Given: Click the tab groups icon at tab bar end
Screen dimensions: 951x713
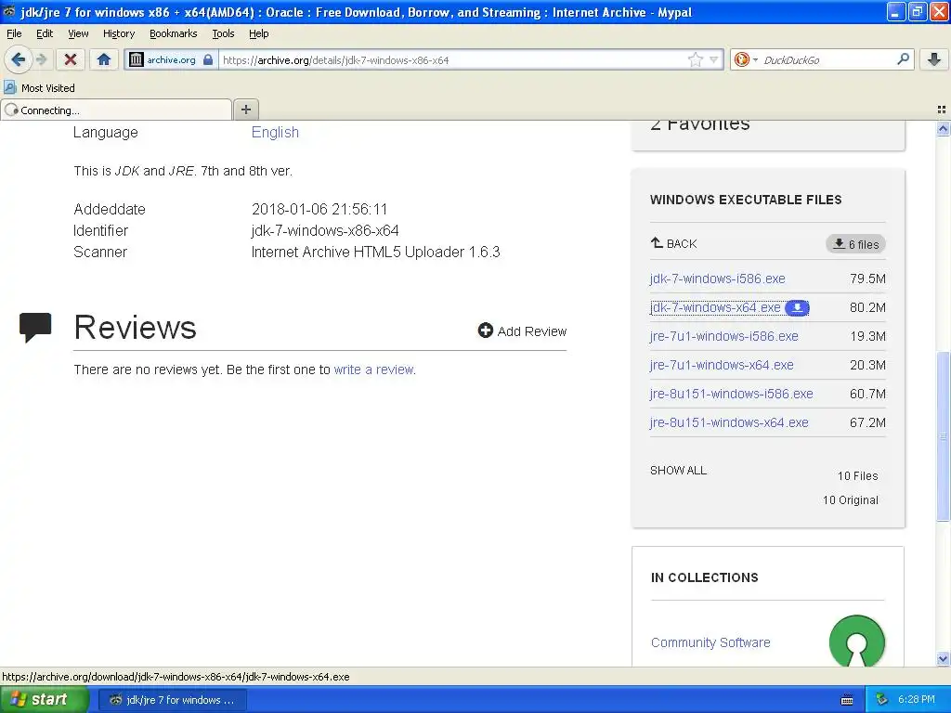Looking at the screenshot, I should (942, 110).
